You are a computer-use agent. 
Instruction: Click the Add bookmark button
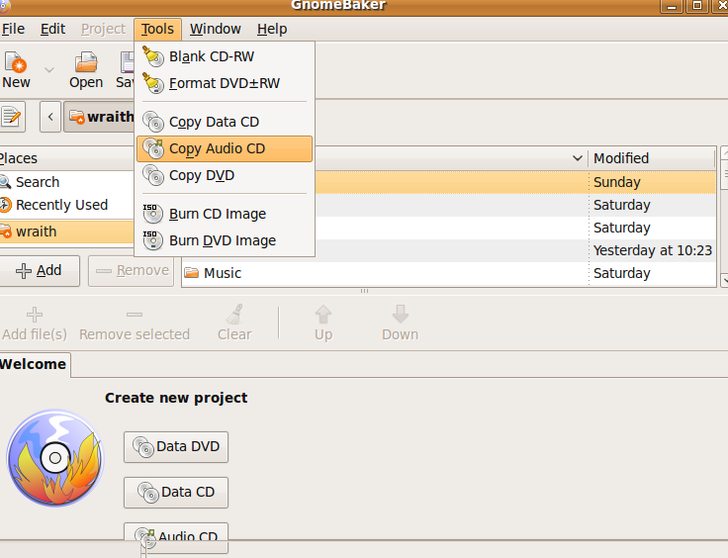39,271
